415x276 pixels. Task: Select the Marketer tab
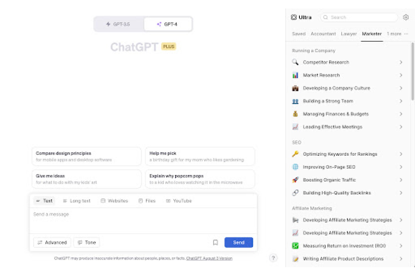[x=372, y=34]
